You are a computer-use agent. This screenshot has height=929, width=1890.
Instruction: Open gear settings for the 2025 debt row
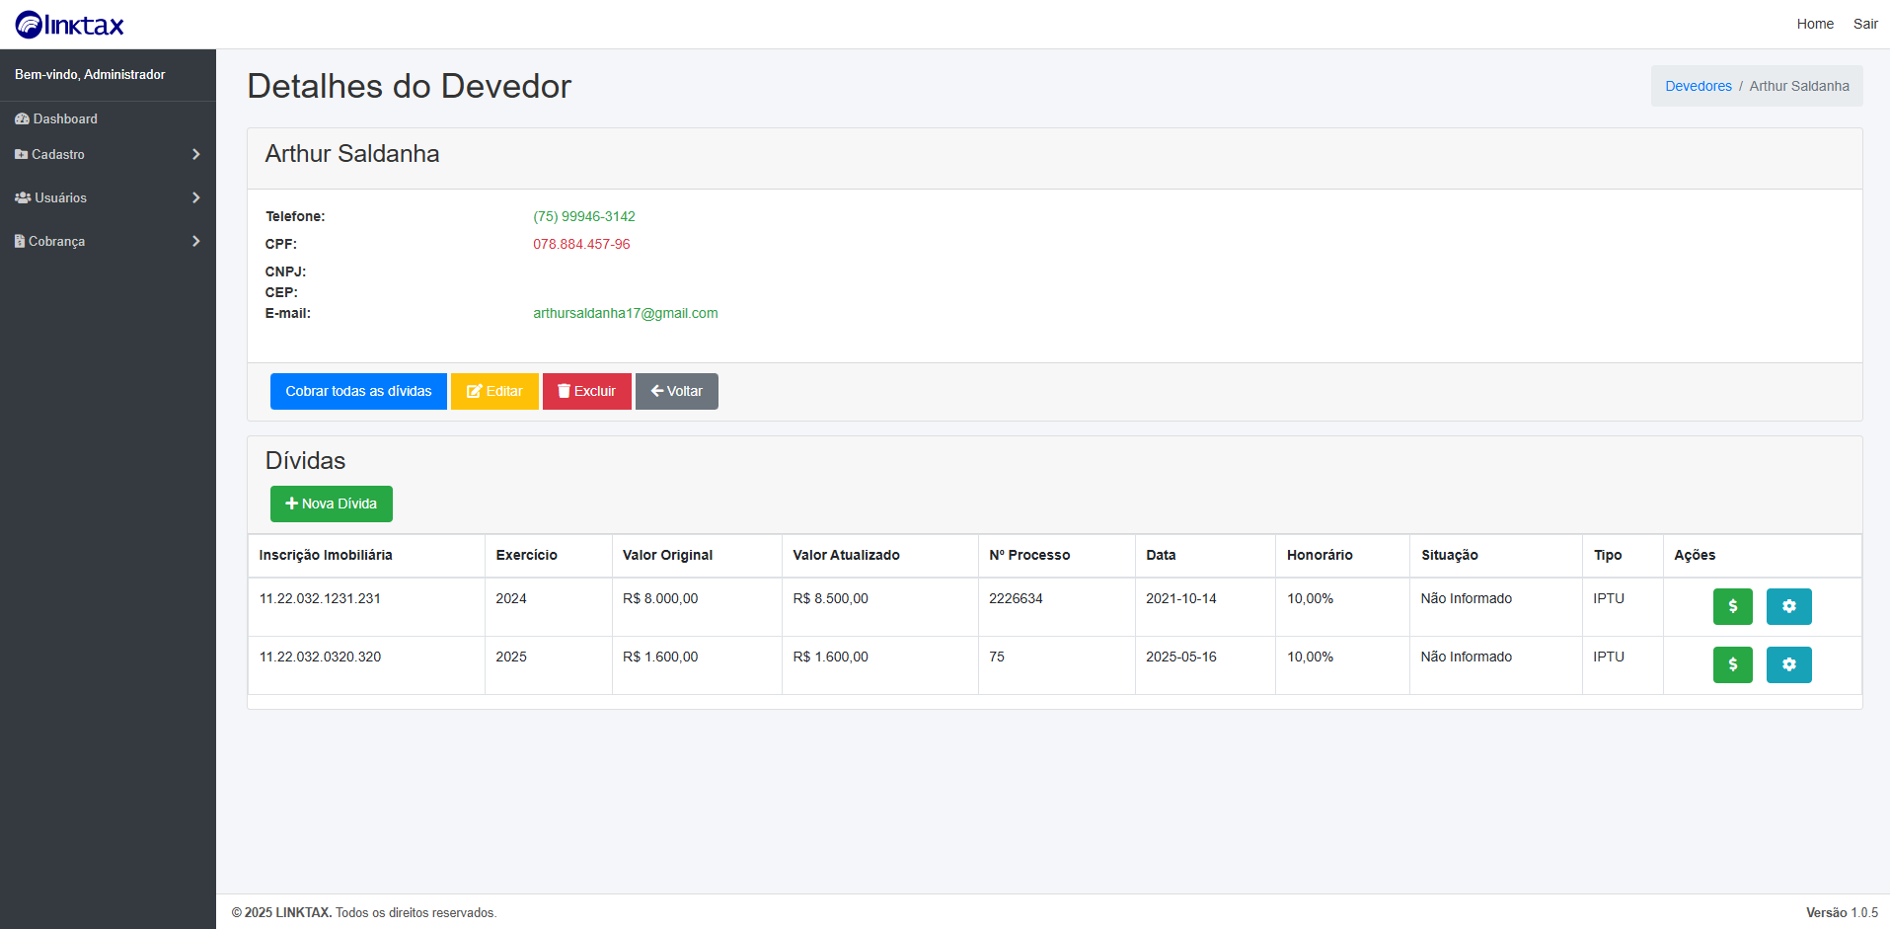point(1788,664)
